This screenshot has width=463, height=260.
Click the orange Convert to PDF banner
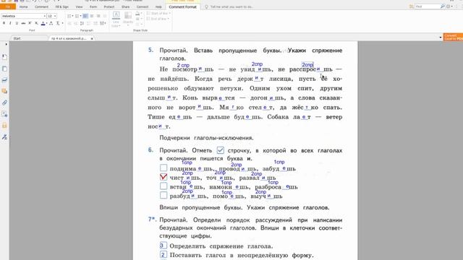click(x=454, y=37)
